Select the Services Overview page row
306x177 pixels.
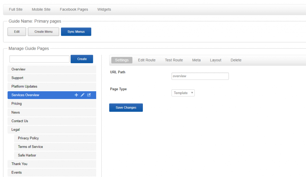point(52,95)
